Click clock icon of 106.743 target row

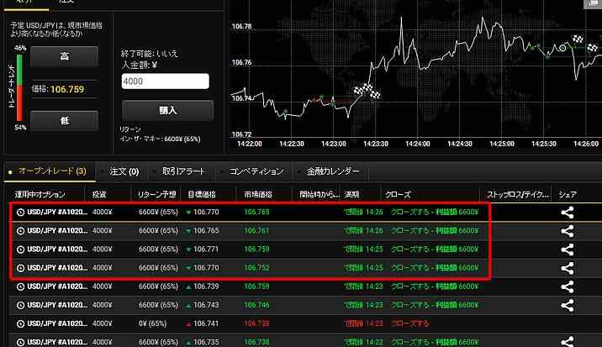20,305
